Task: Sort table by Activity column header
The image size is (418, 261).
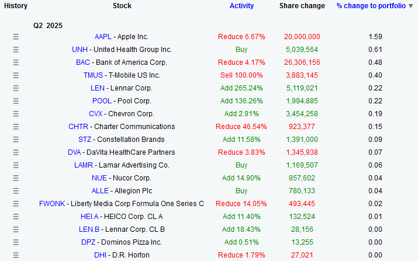Action: click(241, 6)
